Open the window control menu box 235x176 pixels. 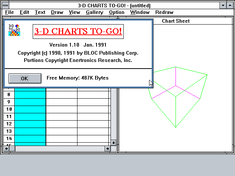coord(6,5)
